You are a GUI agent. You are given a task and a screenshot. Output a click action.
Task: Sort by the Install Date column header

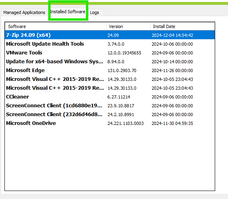pos(183,26)
